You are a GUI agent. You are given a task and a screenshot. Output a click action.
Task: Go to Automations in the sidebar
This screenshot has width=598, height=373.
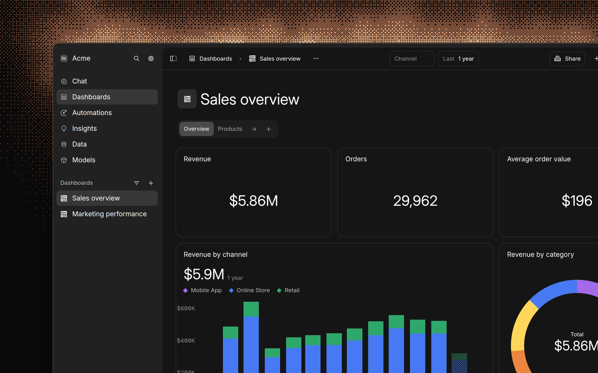(x=107, y=113)
